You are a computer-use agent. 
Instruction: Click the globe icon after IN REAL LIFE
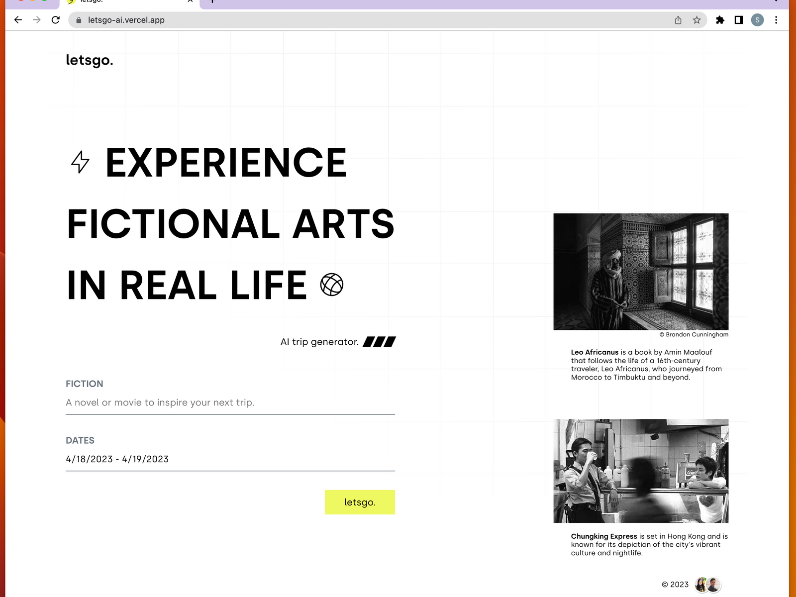coord(332,285)
